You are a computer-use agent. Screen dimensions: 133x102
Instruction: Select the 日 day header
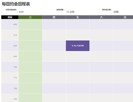click(x=123, y=17)
